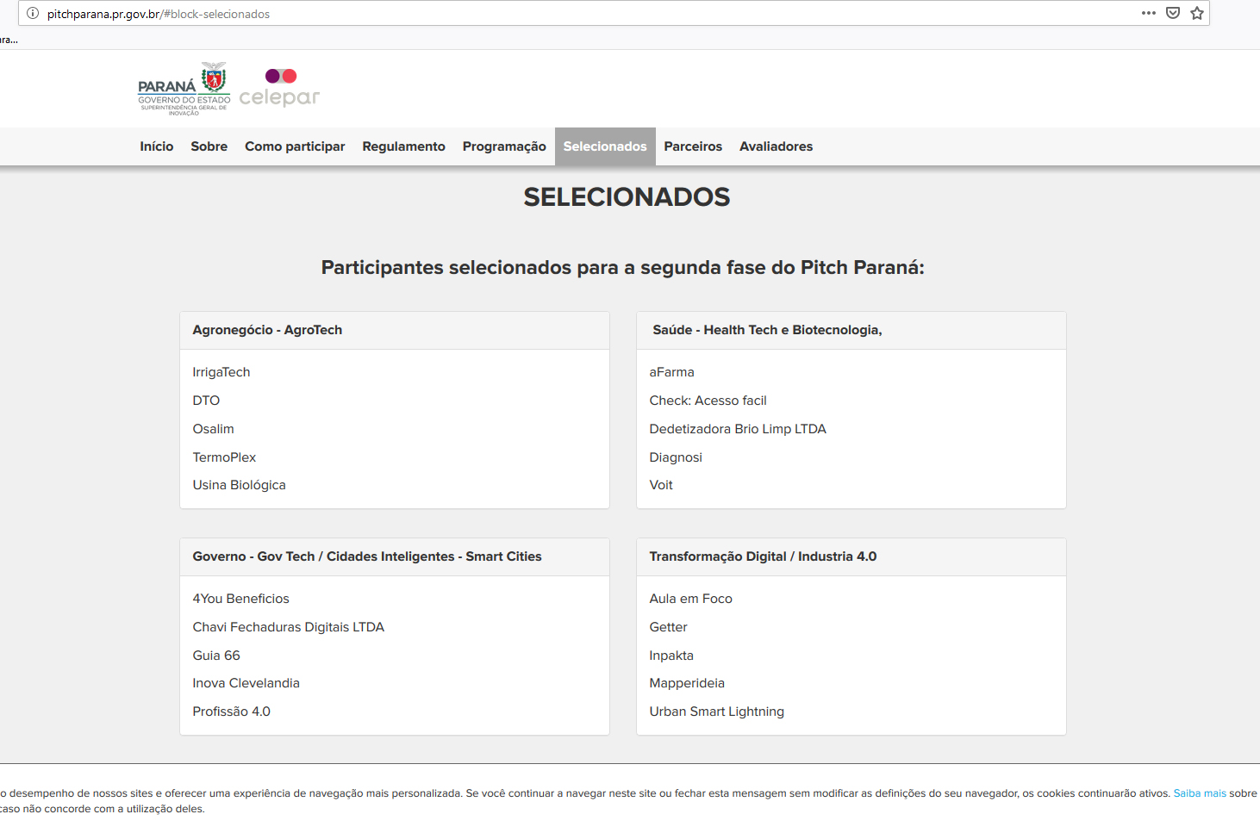
Task: Select the 4You Beneficios entry
Action: [x=240, y=599]
